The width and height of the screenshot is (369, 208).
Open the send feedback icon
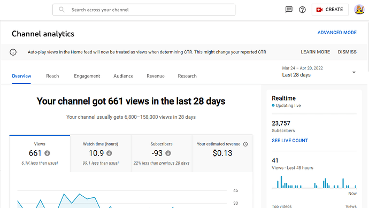pos(289,10)
